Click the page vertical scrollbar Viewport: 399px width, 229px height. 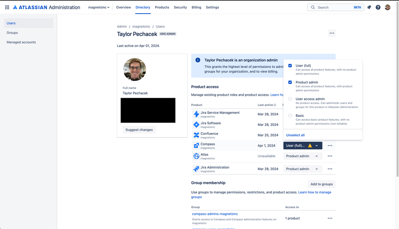point(397,89)
